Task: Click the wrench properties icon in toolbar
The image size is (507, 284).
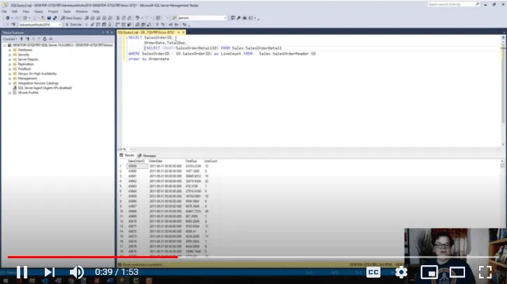Action: tap(238, 18)
